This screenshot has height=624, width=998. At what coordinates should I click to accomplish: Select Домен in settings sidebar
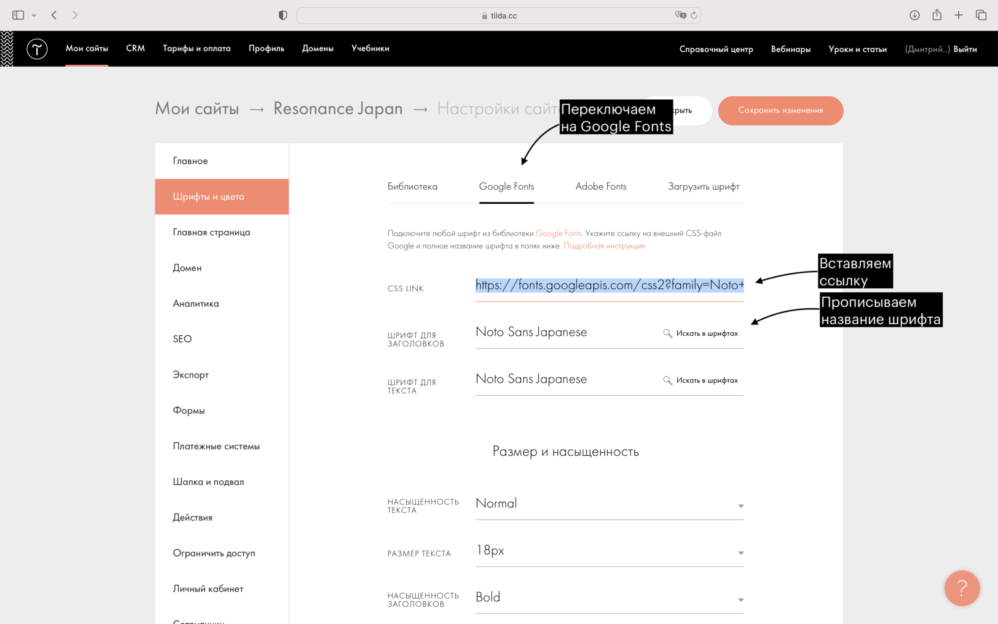[222, 268]
